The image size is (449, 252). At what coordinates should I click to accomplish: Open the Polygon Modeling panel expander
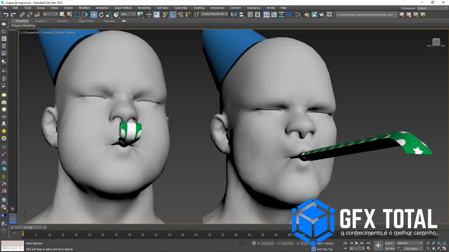tap(23, 25)
